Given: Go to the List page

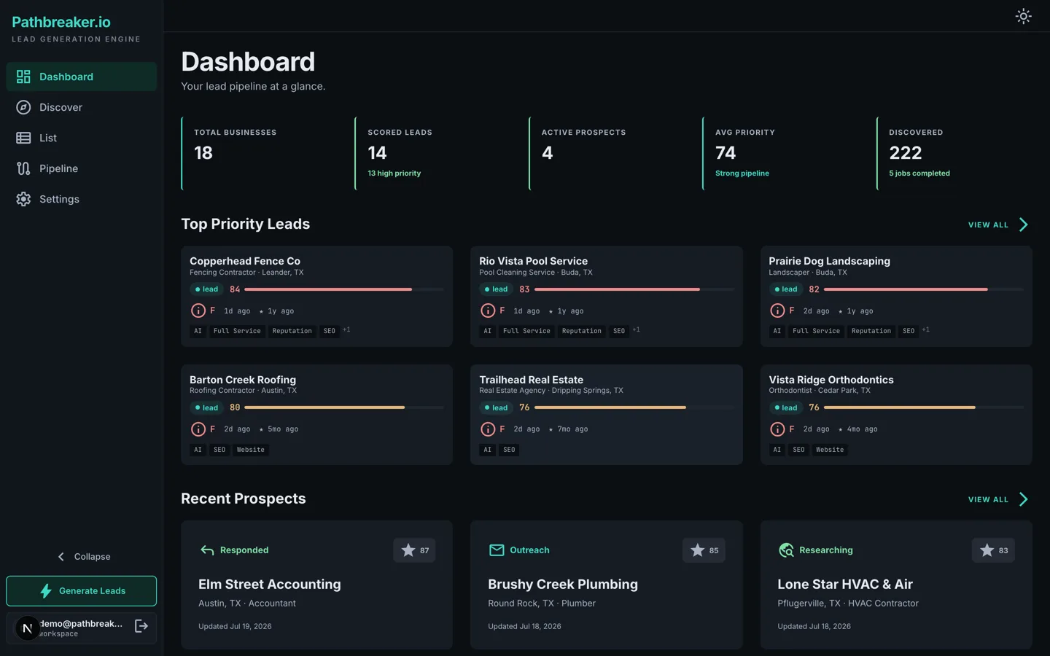Looking at the screenshot, I should [x=82, y=138].
